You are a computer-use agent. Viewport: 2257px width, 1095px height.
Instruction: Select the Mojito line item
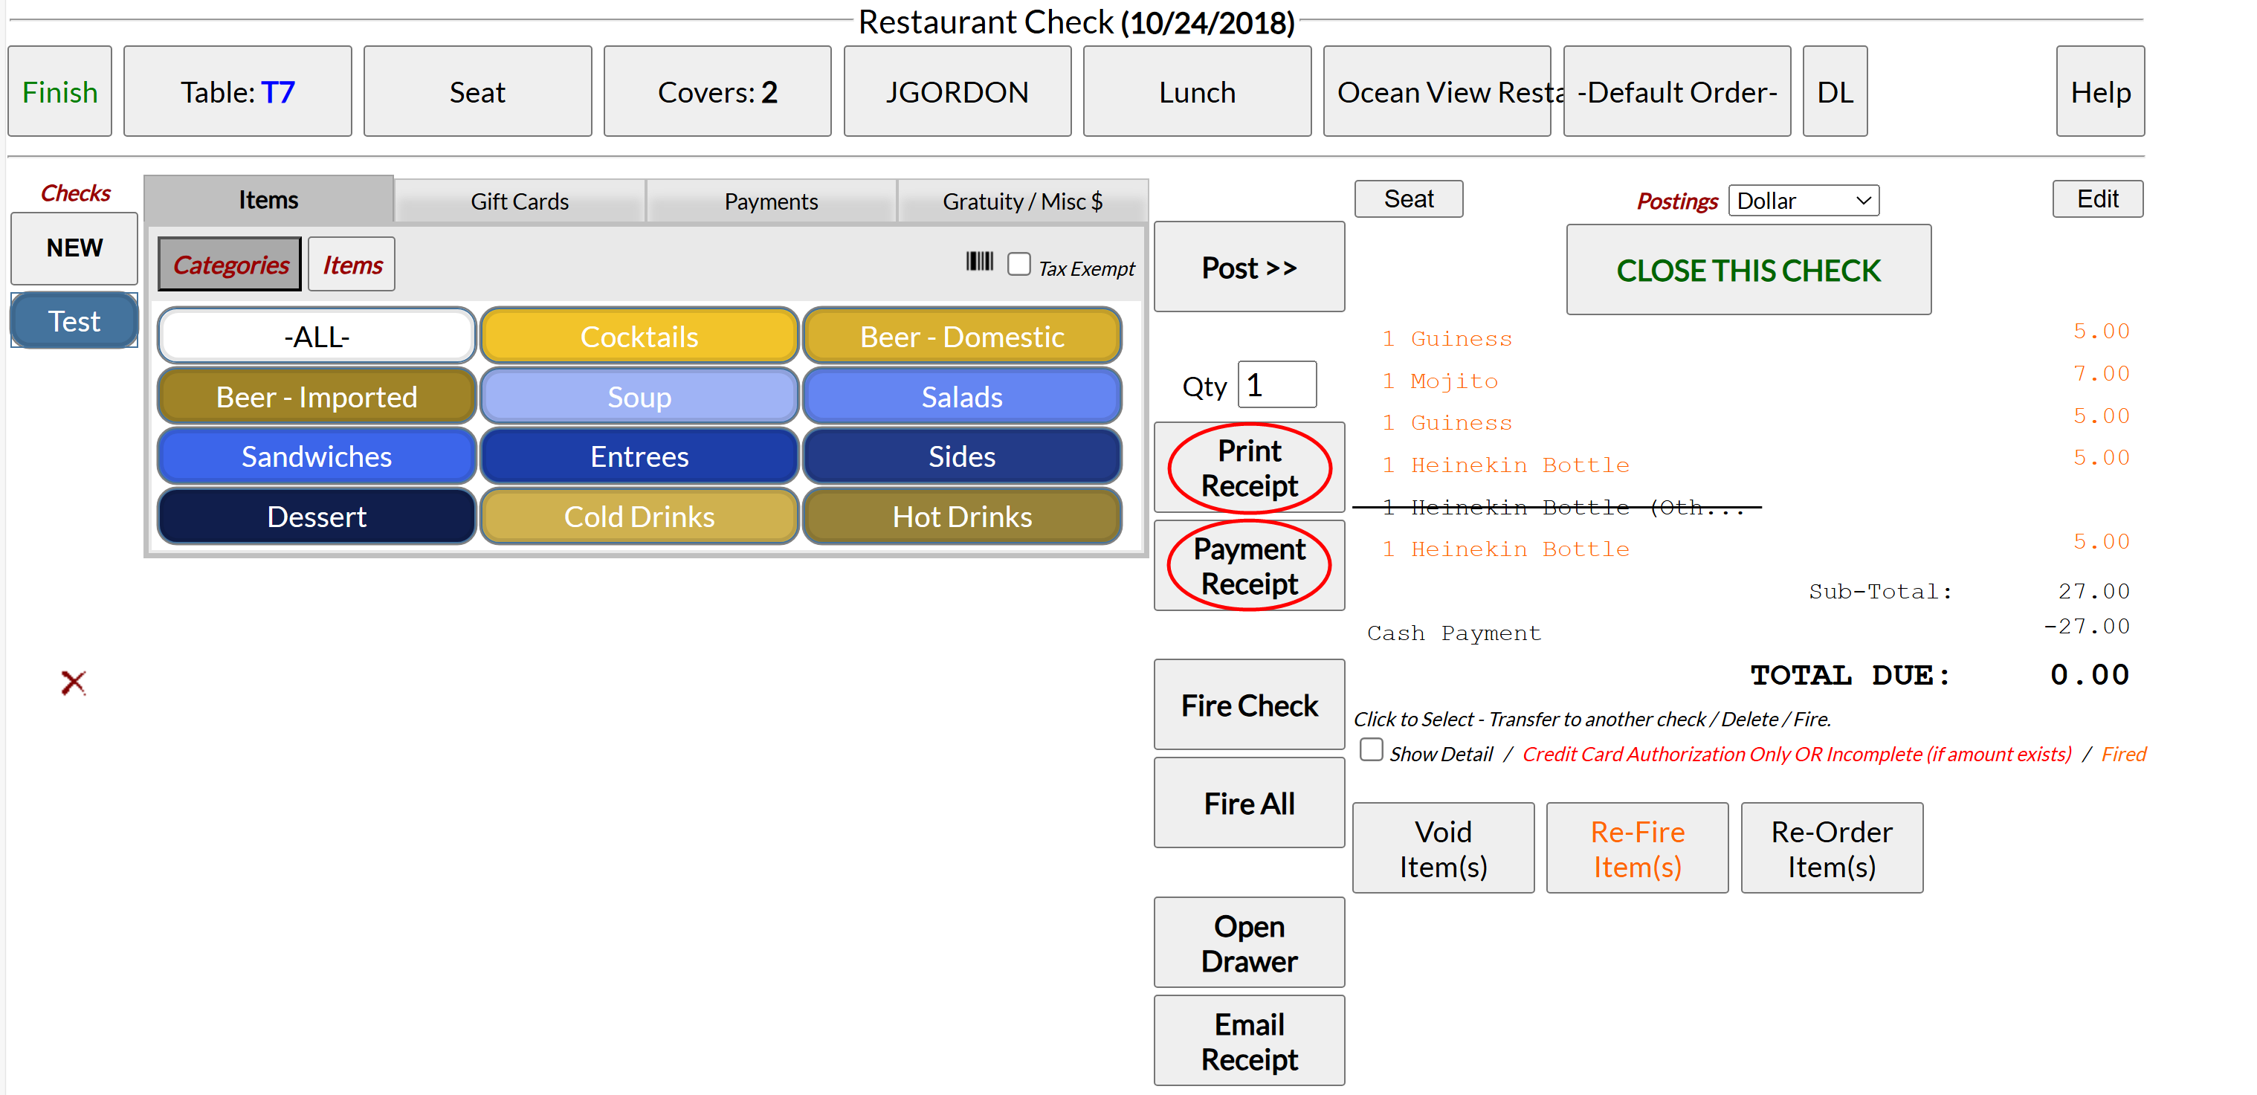click(x=1453, y=381)
